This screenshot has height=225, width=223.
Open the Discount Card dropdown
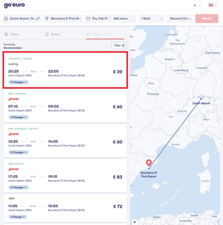[180, 19]
